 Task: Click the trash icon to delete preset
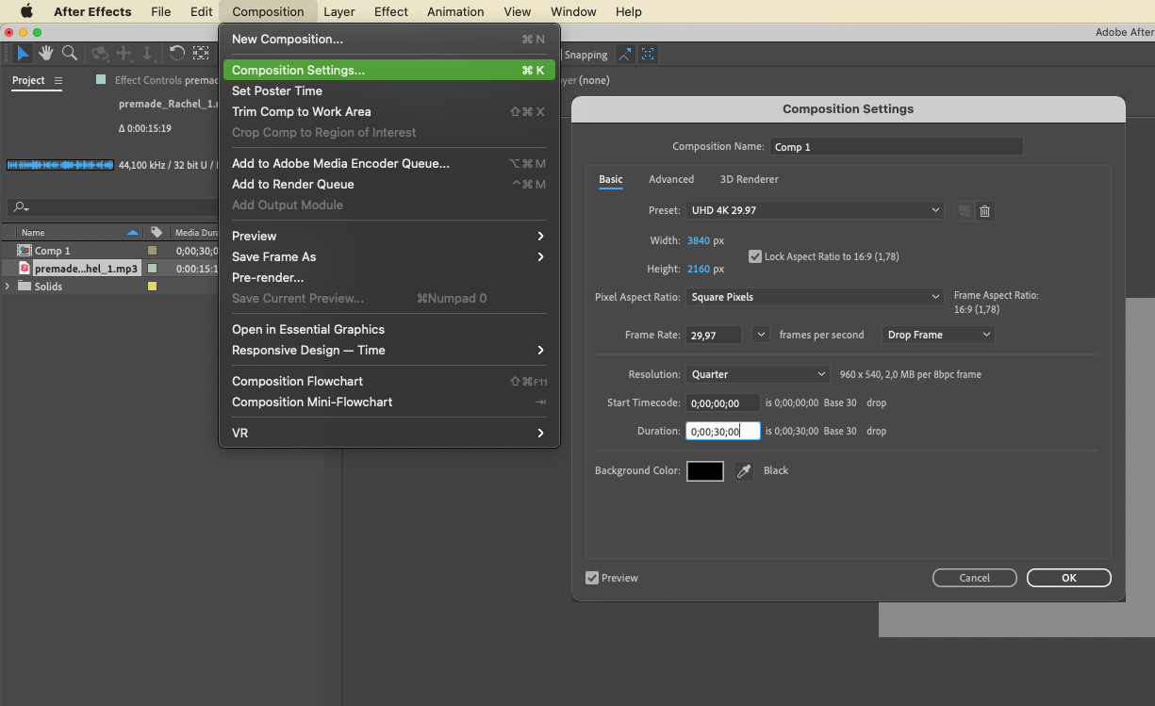(x=984, y=211)
